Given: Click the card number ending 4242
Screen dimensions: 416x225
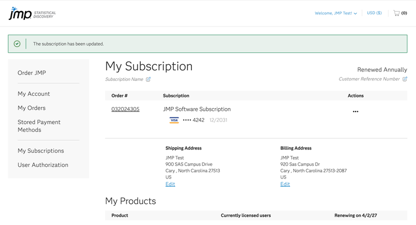Looking at the screenshot, I should click(x=194, y=120).
